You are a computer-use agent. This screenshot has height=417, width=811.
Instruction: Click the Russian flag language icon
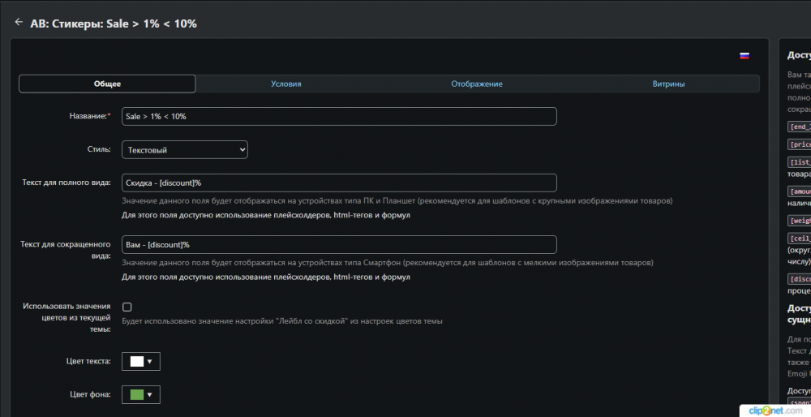tap(744, 56)
